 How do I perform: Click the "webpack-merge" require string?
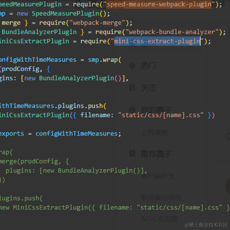click(97, 22)
